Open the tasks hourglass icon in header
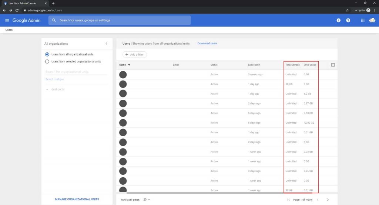379x205 pixels. coord(338,20)
